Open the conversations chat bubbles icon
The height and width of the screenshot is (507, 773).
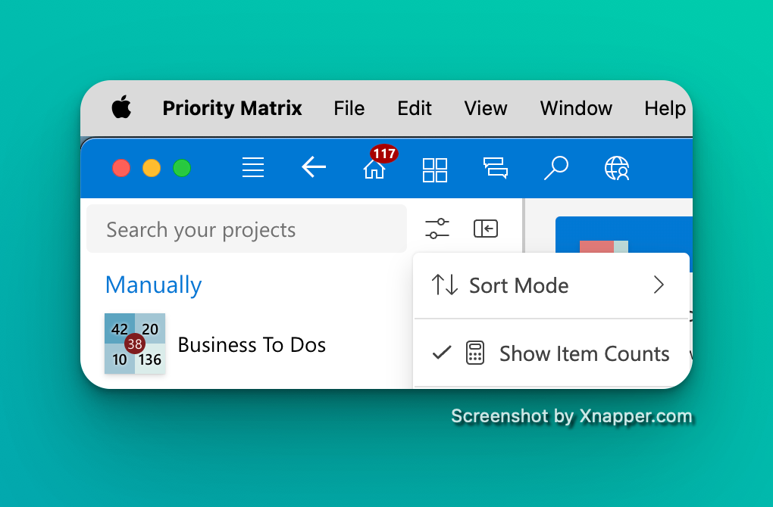[496, 168]
